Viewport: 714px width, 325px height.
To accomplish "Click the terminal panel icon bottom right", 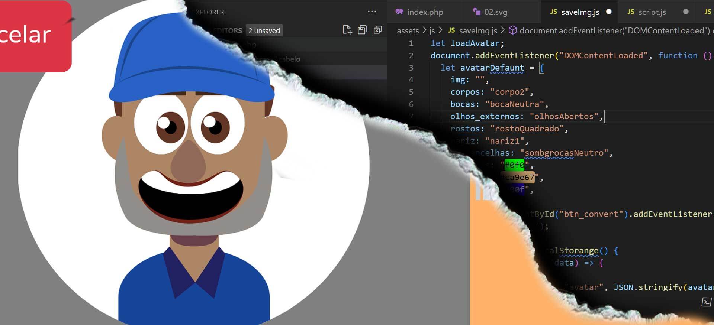I will [706, 302].
